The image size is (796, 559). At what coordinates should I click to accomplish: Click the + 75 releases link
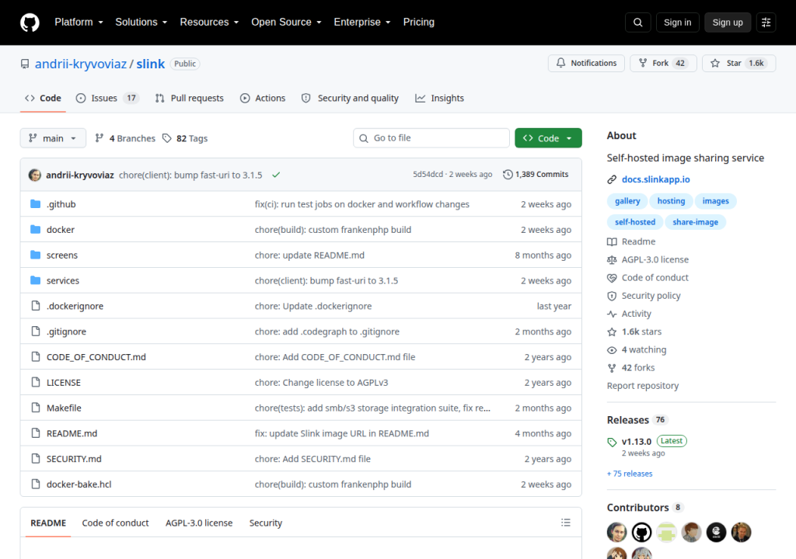630,474
